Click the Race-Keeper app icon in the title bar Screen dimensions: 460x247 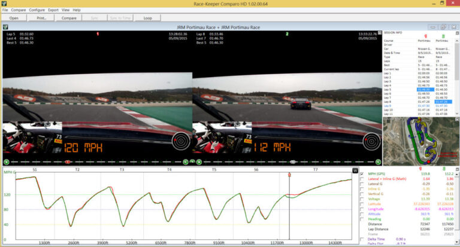5,3
